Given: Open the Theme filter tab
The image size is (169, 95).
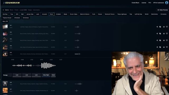Looking at the screenshot, I should coord(16,10).
